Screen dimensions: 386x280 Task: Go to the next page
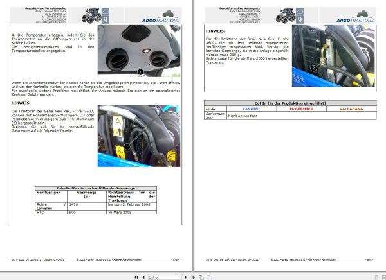coord(186,277)
